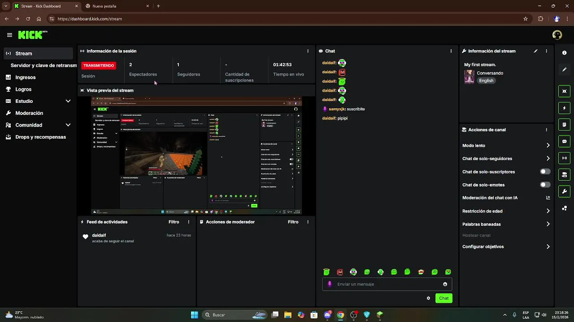Open the Acciones de moderador three-dot menu

point(308,222)
